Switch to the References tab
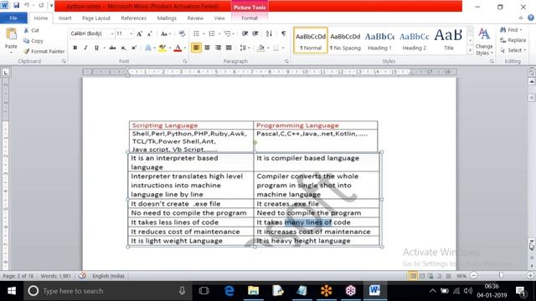536x301 pixels. (133, 18)
